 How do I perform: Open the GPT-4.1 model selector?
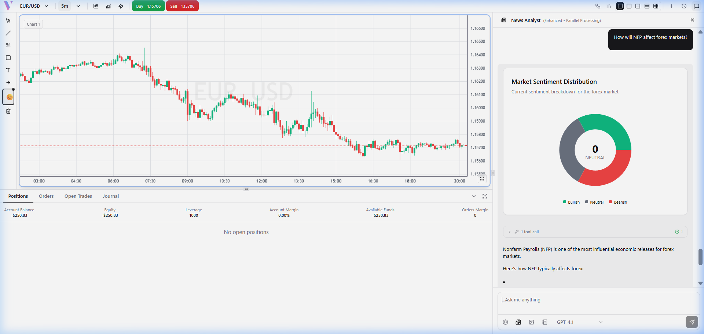(579, 322)
